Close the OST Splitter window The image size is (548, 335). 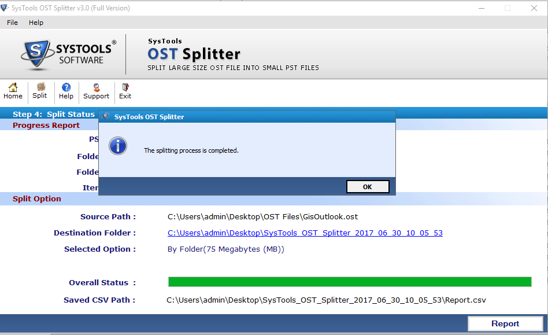(534, 8)
